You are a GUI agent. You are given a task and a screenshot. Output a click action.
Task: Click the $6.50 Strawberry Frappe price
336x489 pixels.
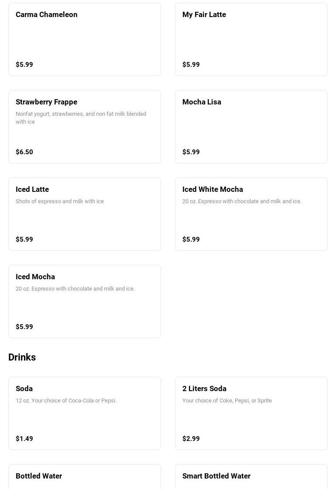click(24, 152)
